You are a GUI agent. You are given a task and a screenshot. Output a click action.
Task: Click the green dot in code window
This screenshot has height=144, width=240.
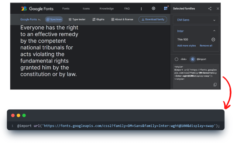pyautogui.click(x=24, y=116)
